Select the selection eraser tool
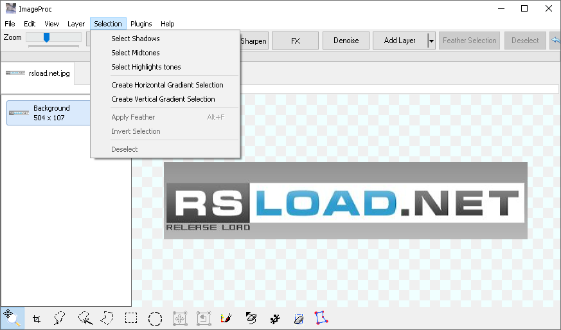This screenshot has height=330, width=561. [x=299, y=318]
